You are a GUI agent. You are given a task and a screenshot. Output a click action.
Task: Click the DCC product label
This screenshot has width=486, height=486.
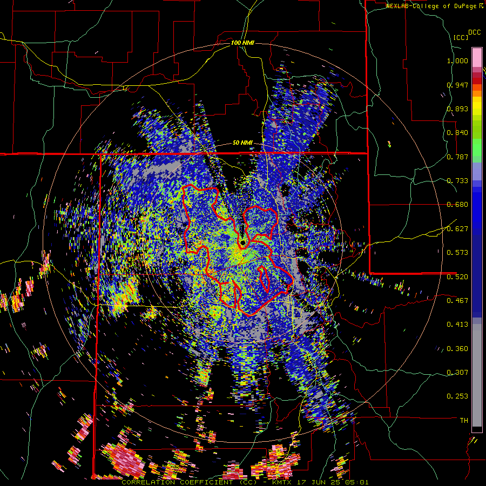[x=475, y=32]
